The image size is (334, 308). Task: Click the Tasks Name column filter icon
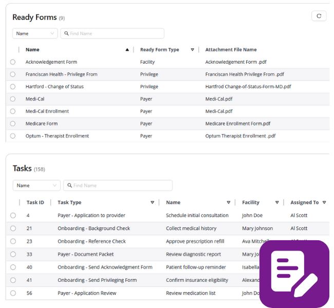(229, 202)
